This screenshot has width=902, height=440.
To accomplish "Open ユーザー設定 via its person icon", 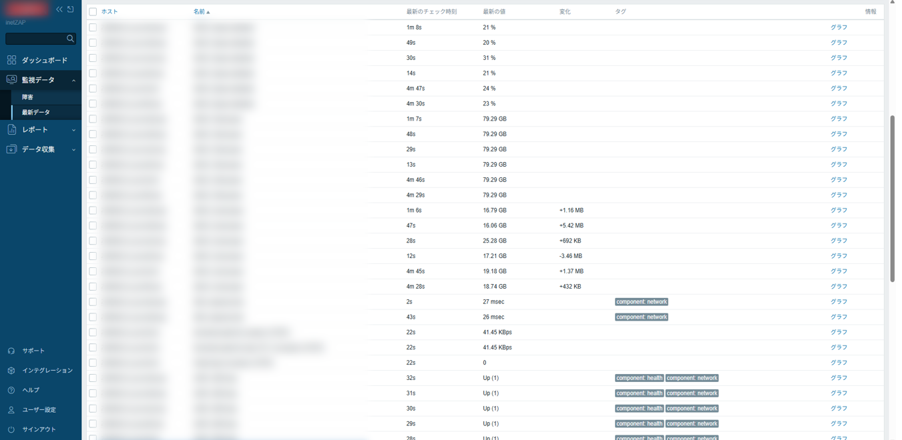I will click(11, 410).
